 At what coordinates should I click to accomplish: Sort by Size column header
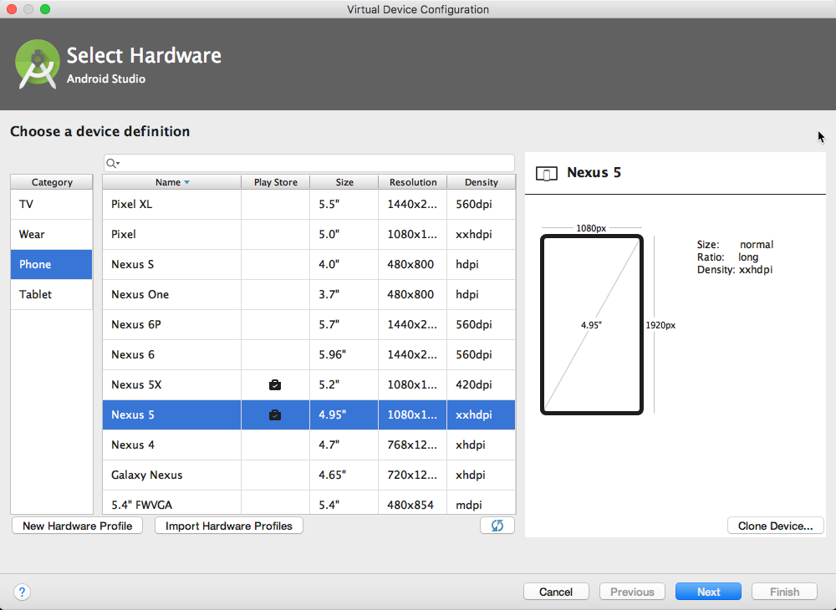point(344,182)
